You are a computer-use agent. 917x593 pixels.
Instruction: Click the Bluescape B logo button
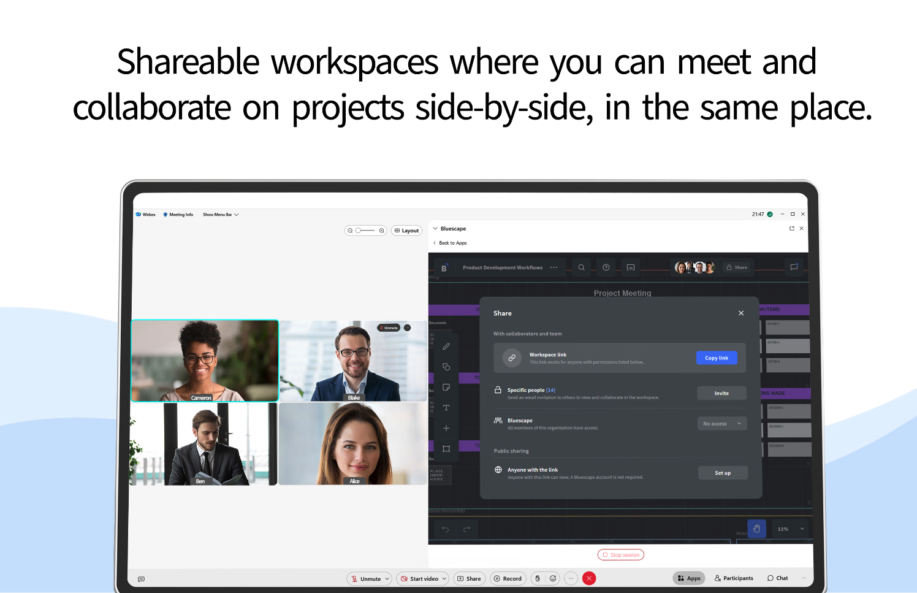point(444,268)
